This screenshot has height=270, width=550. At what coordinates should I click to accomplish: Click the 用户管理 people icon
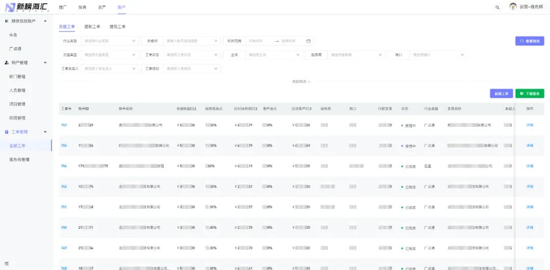[x=7, y=63]
